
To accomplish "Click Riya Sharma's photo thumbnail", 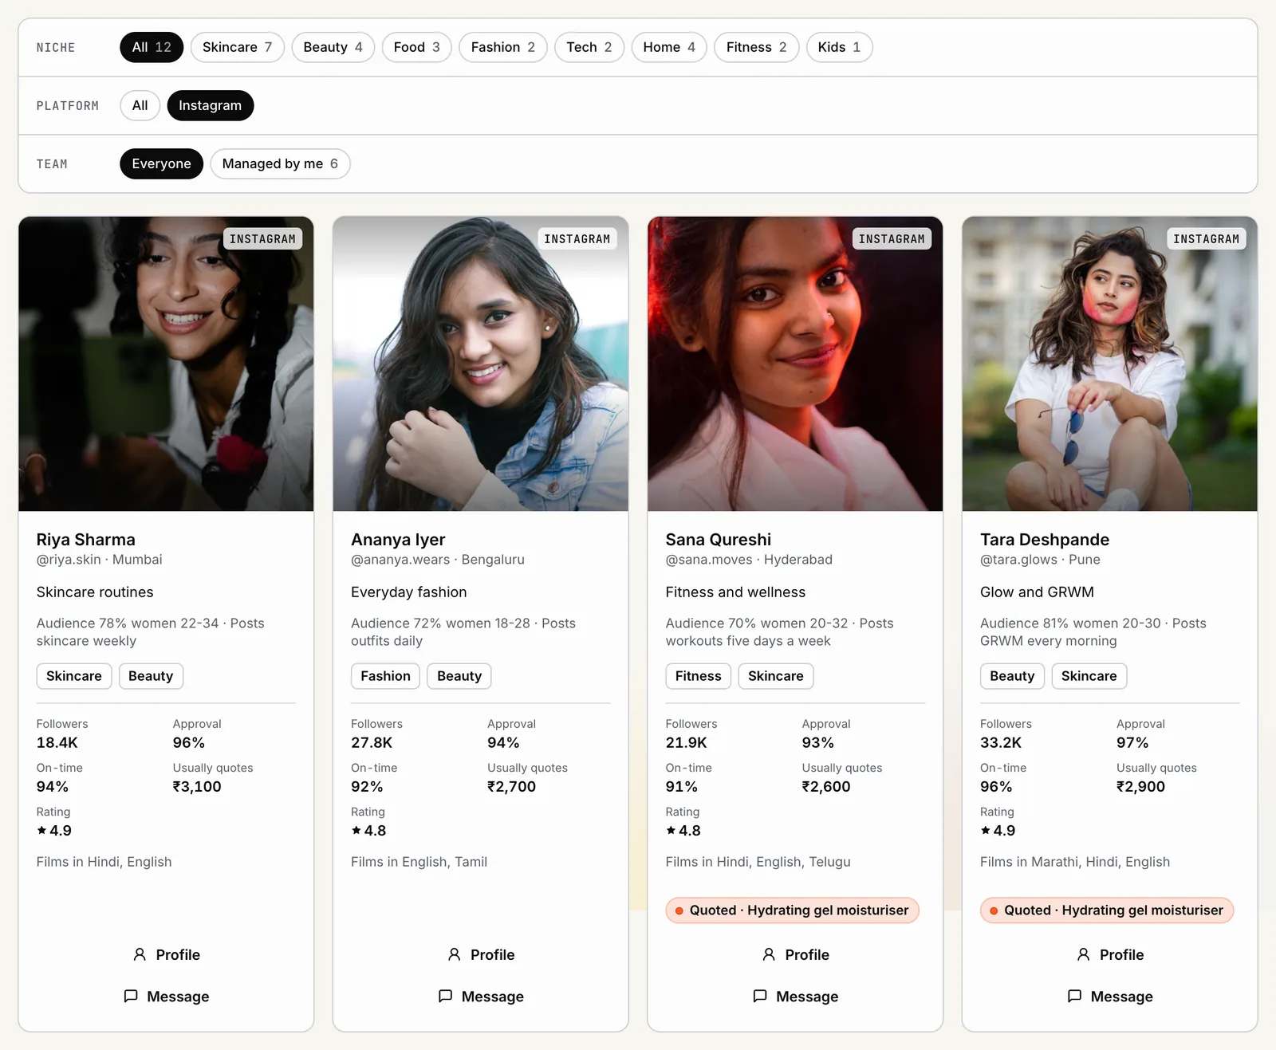I will click(x=166, y=364).
